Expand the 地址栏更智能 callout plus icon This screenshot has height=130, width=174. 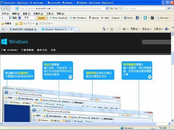pyautogui.click(x=70, y=77)
